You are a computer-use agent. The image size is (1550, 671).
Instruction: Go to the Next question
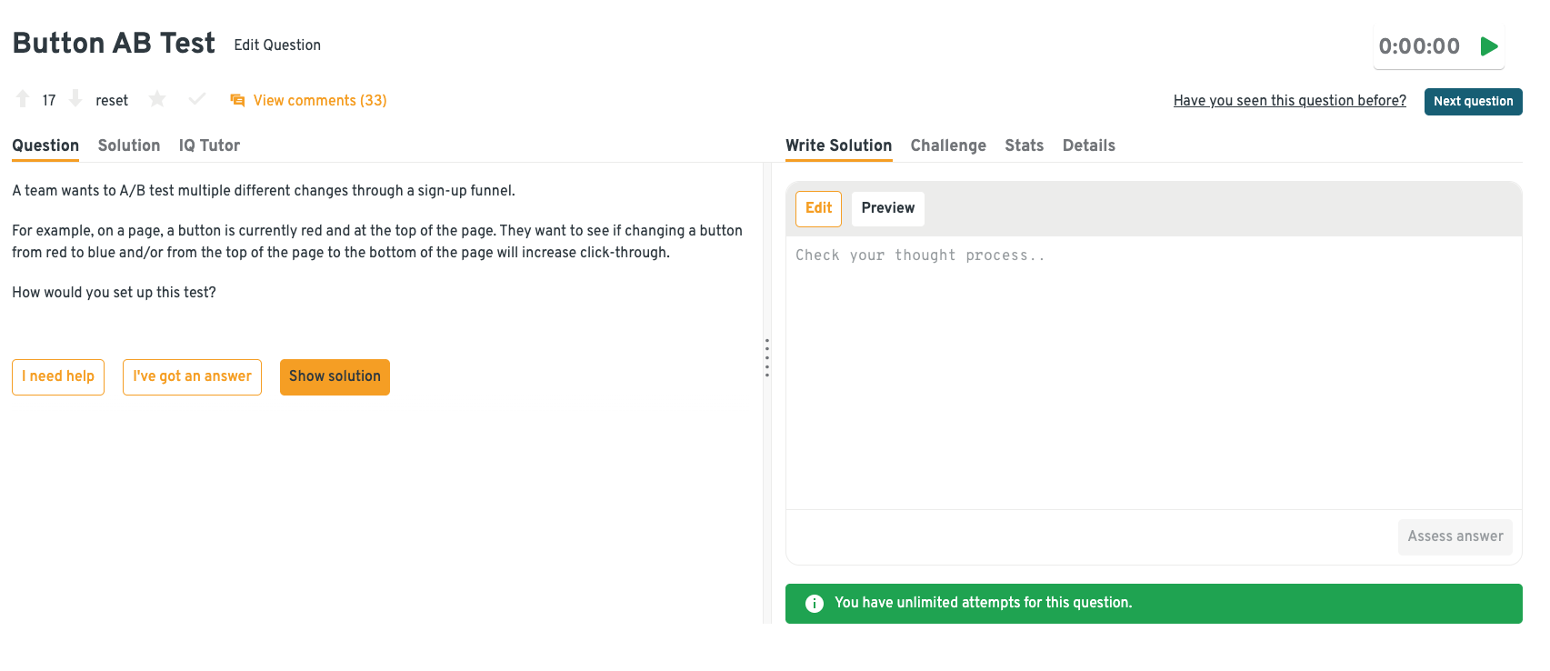[1473, 101]
